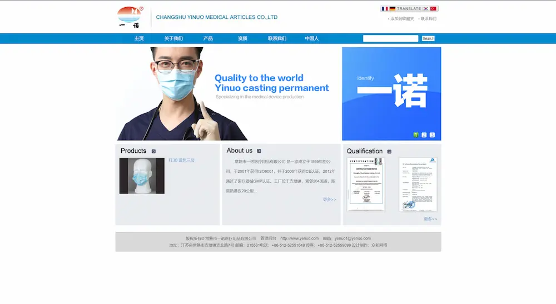Open the face mask mannequin product thumbnail
The height and width of the screenshot is (304, 556).
pyautogui.click(x=142, y=176)
